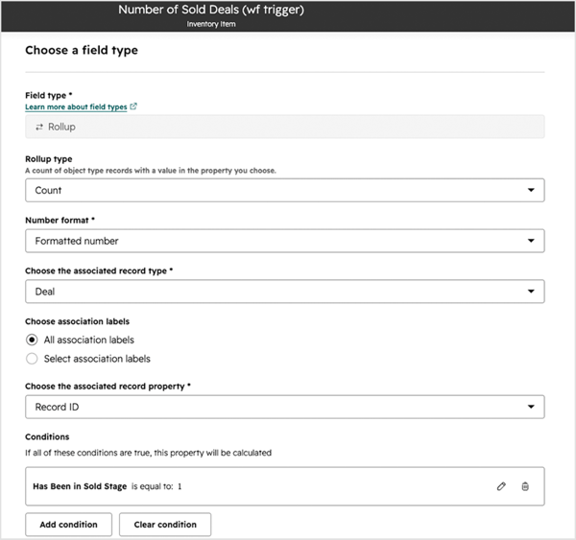The image size is (576, 540).
Task: Click the Clear condition button
Action: click(x=165, y=525)
